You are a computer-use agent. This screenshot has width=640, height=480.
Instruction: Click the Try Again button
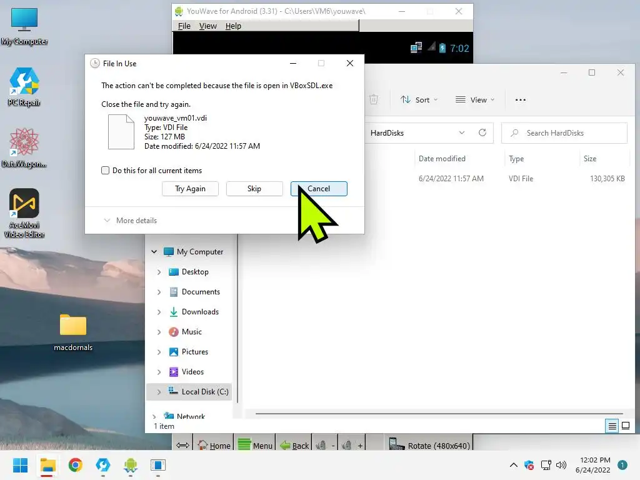[x=190, y=189]
